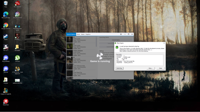Screen dimensions: 200x112
Task: Toggle Output Sound via DirectSound checkbox
Action: [x=100, y=53]
